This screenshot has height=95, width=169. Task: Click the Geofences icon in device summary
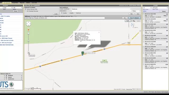[6, 79]
